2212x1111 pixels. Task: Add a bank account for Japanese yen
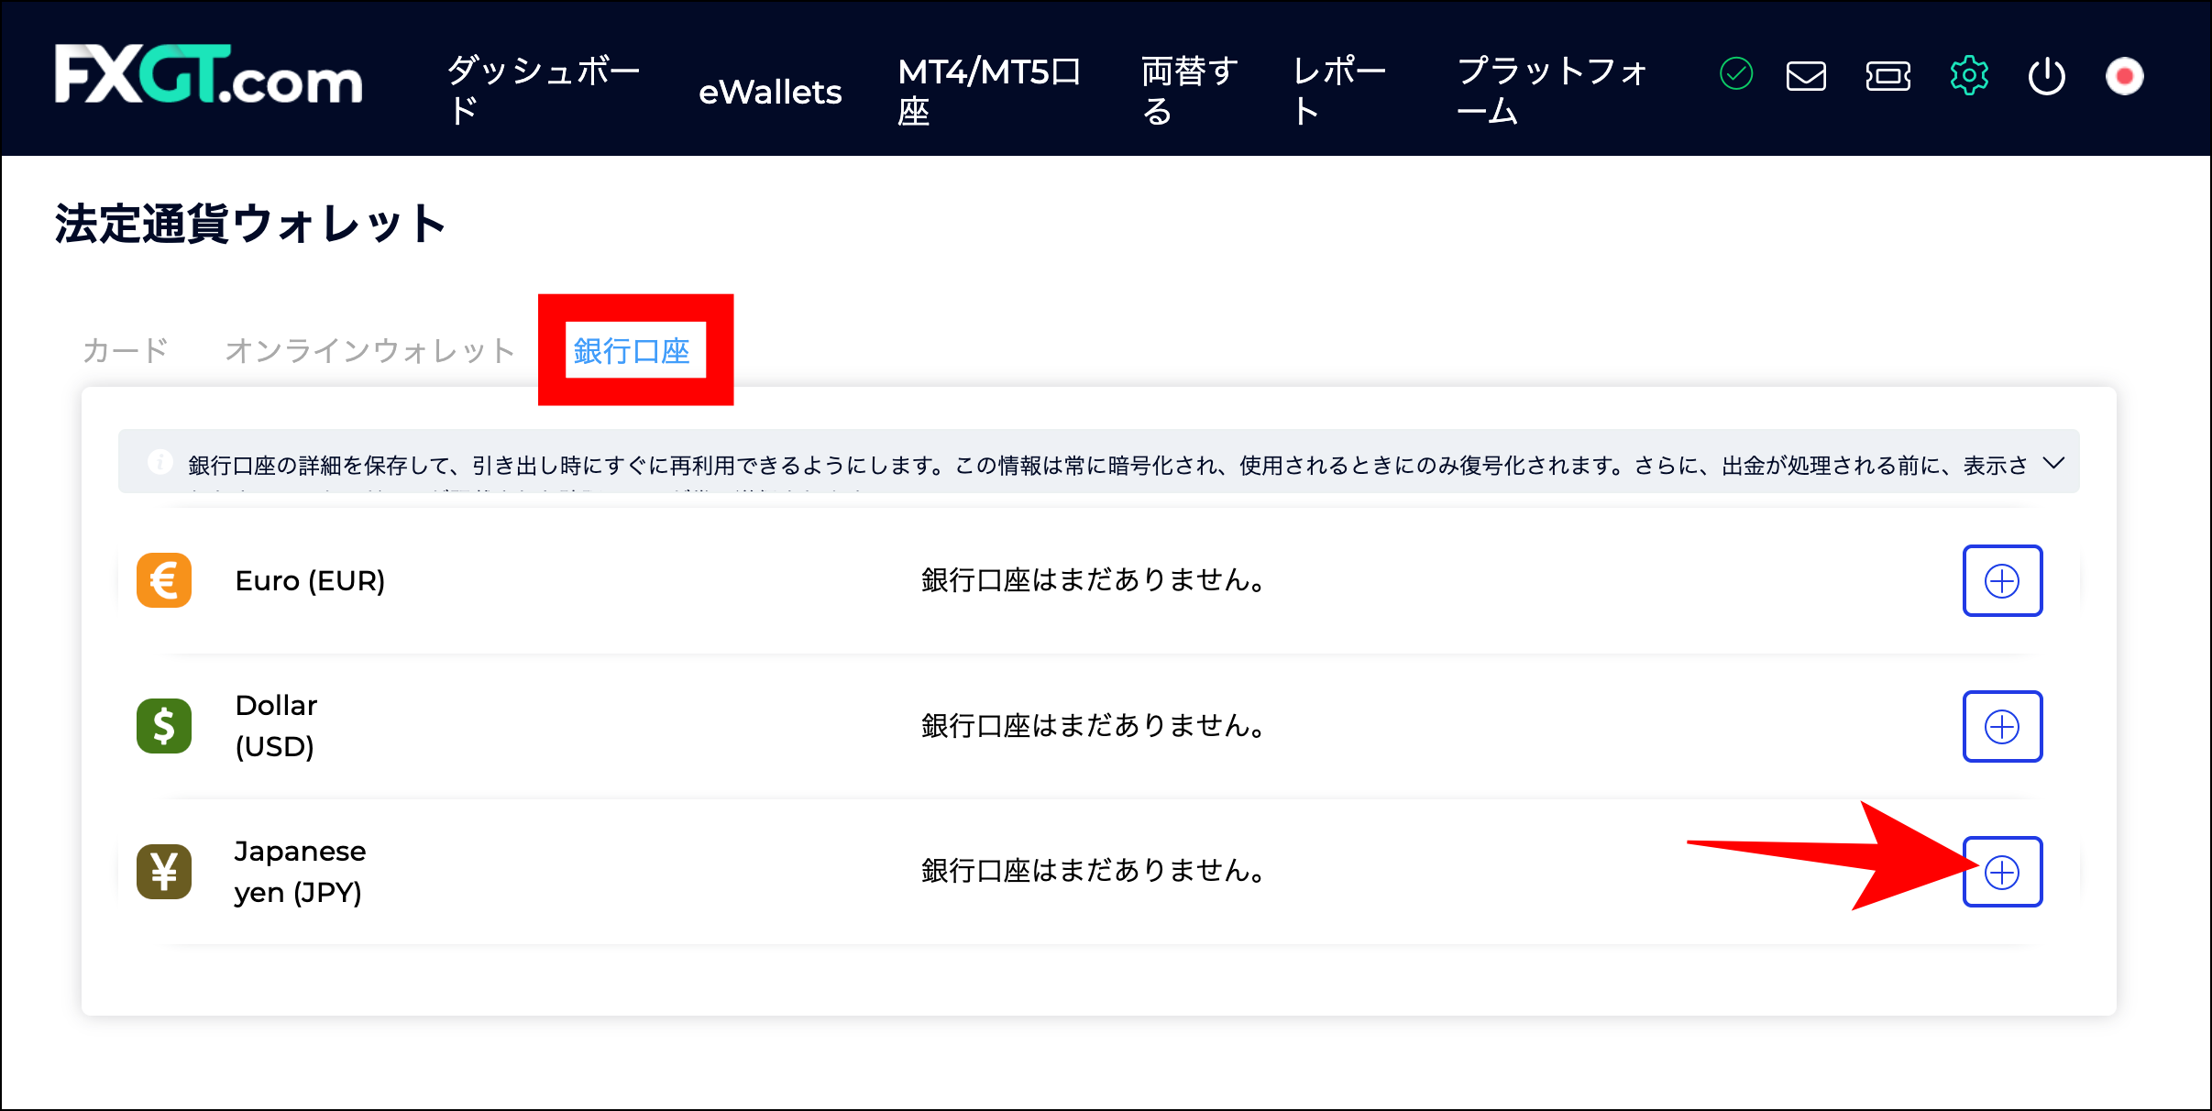point(2002,872)
